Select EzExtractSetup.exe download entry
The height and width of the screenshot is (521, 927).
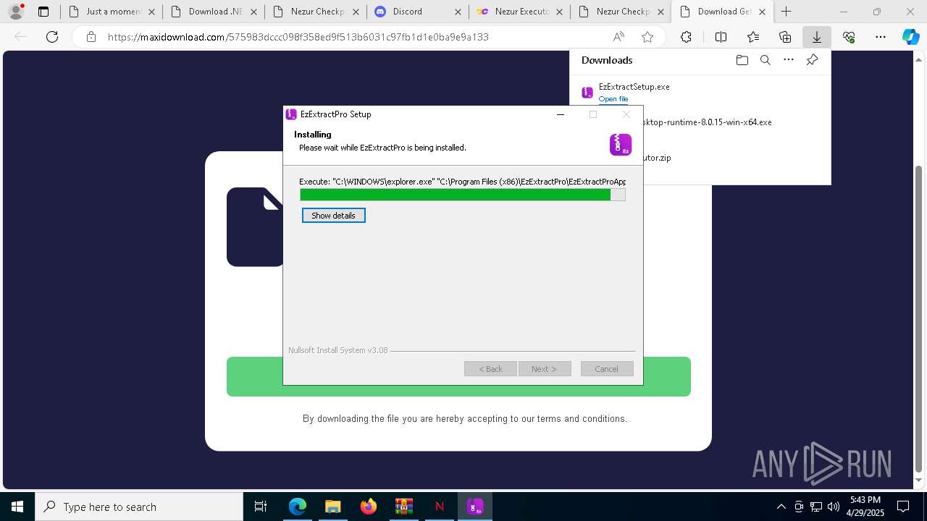click(x=700, y=93)
